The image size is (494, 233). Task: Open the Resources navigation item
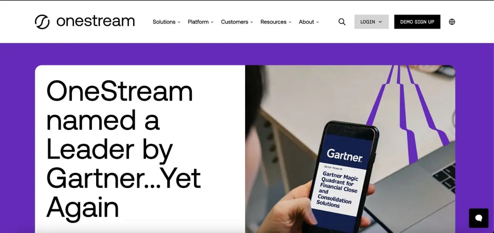pyautogui.click(x=273, y=22)
